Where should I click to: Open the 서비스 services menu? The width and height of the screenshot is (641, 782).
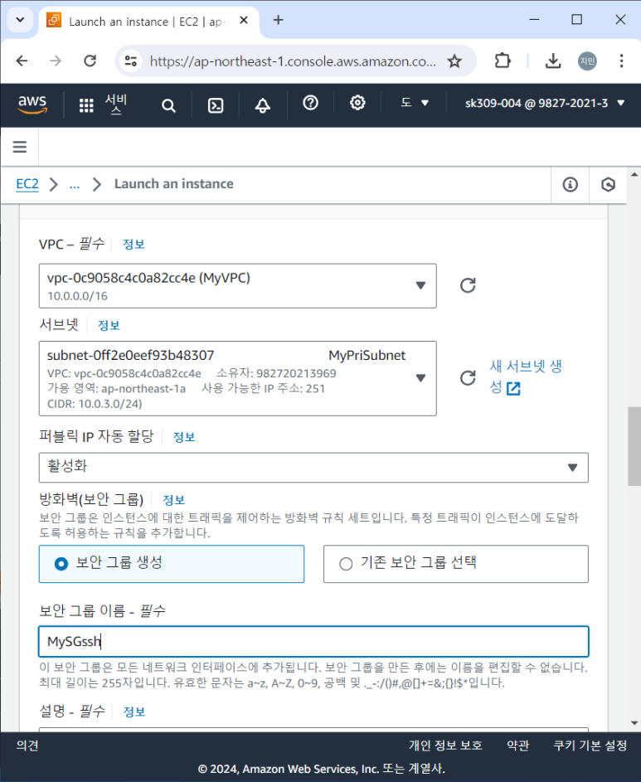(x=116, y=104)
